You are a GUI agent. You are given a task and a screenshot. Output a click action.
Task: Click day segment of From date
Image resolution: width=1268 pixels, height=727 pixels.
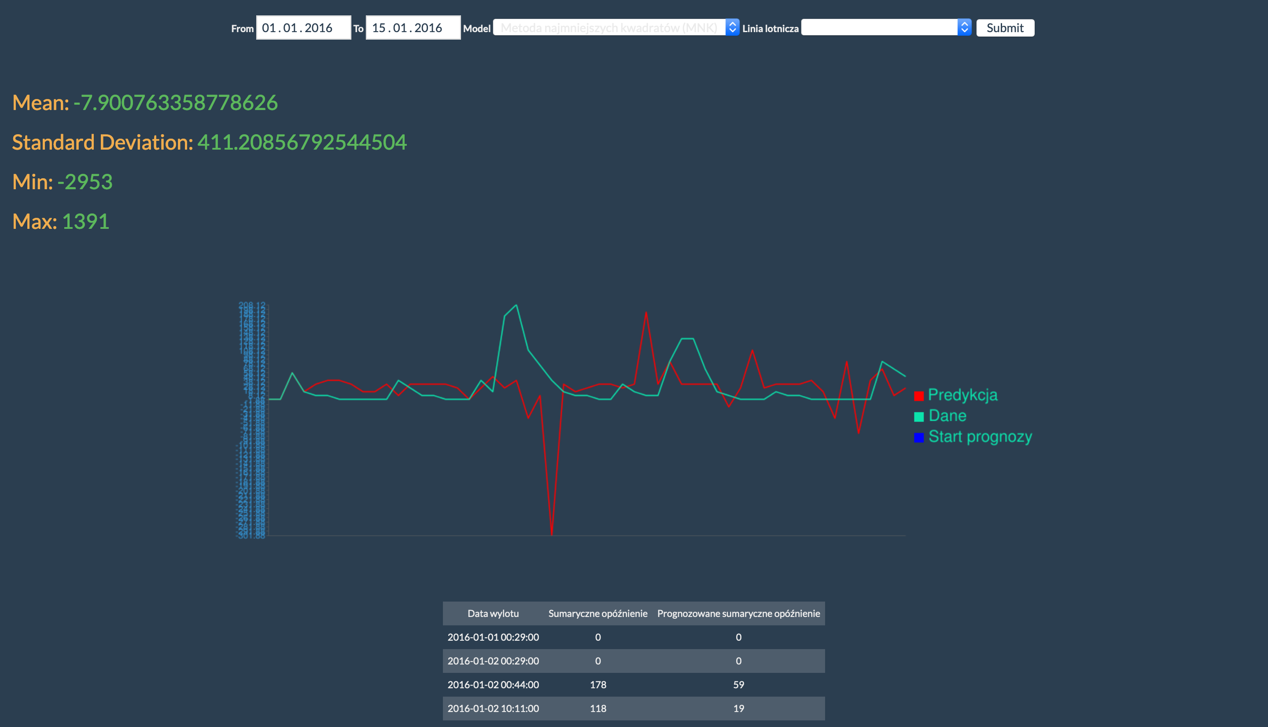click(269, 28)
